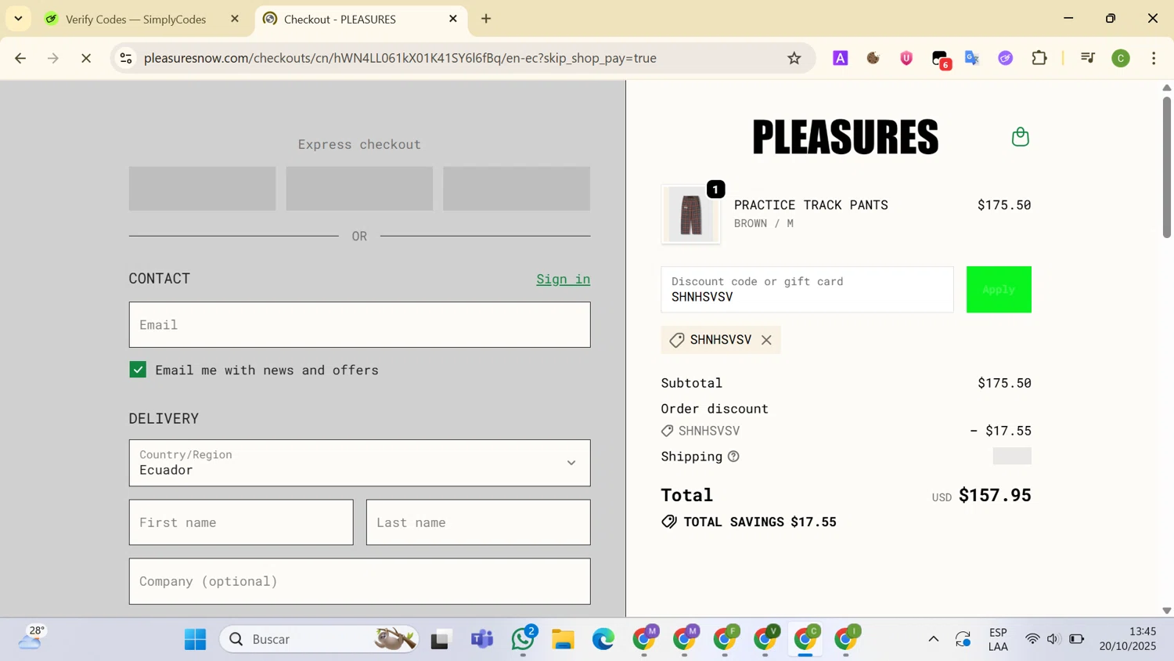The height and width of the screenshot is (661, 1174).
Task: Click the TOTAL SAVINGS $17.55 text
Action: point(759,522)
